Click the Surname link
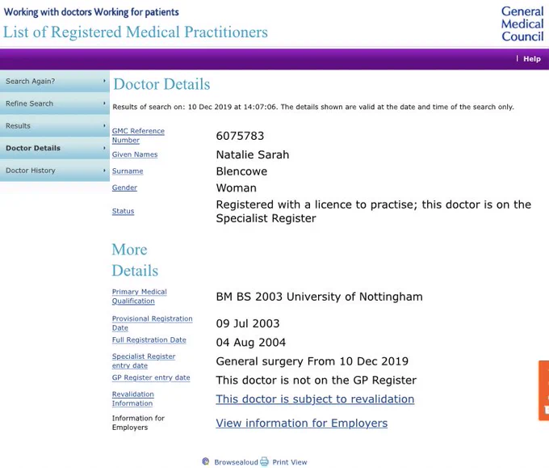This screenshot has height=468, width=549. (128, 171)
